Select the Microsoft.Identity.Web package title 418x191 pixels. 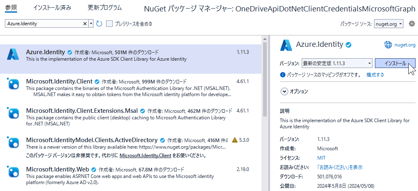(x=58, y=169)
